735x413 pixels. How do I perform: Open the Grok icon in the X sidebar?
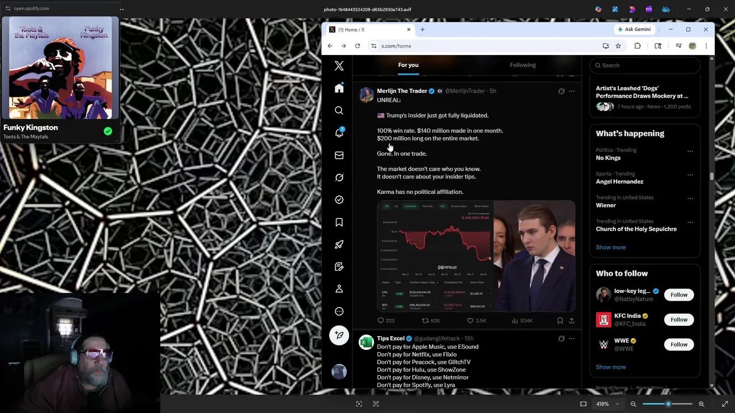point(339,177)
